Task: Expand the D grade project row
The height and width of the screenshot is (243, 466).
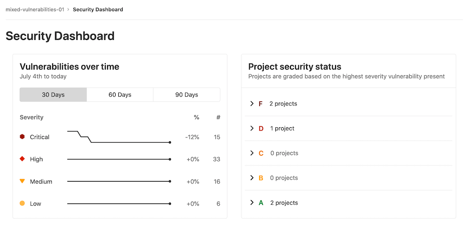Action: click(x=252, y=128)
